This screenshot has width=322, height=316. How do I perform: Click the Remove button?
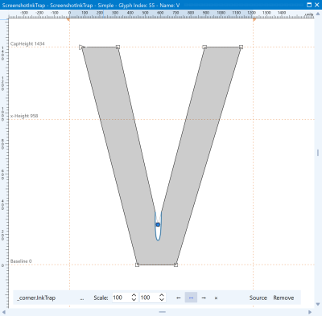pyautogui.click(x=283, y=298)
